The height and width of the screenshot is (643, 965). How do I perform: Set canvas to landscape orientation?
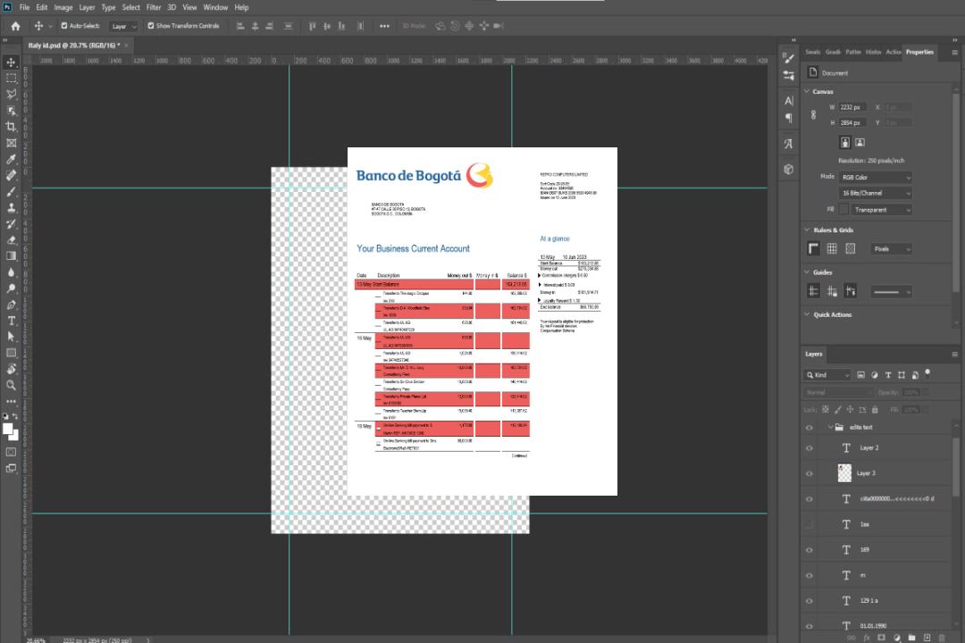860,143
